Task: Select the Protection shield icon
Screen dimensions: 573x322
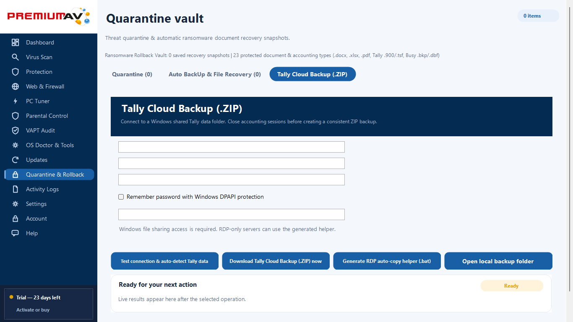Action: 16,72
